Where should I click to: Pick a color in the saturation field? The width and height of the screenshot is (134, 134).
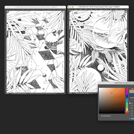click(112, 101)
